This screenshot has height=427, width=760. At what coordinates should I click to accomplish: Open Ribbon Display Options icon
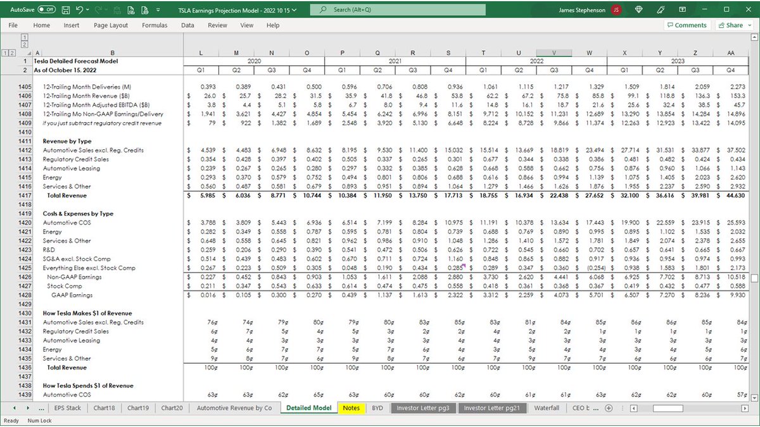point(683,9)
